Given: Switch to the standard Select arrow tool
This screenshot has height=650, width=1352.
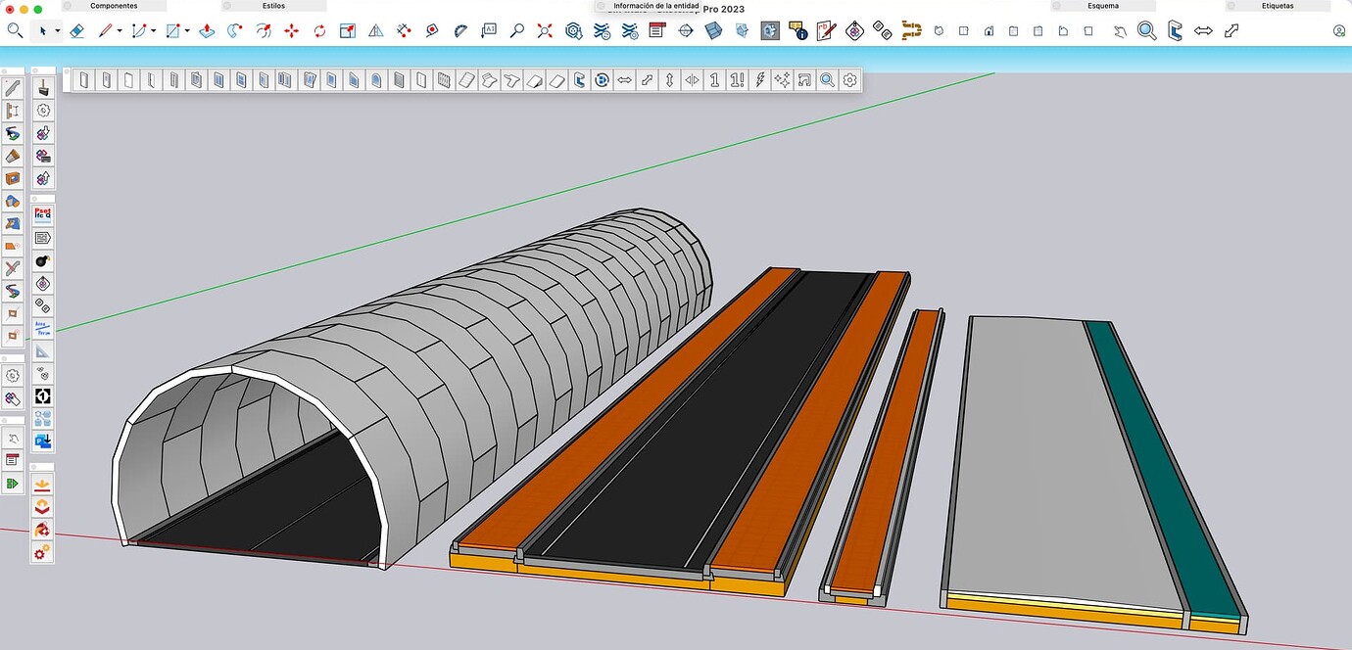Looking at the screenshot, I should 45,30.
